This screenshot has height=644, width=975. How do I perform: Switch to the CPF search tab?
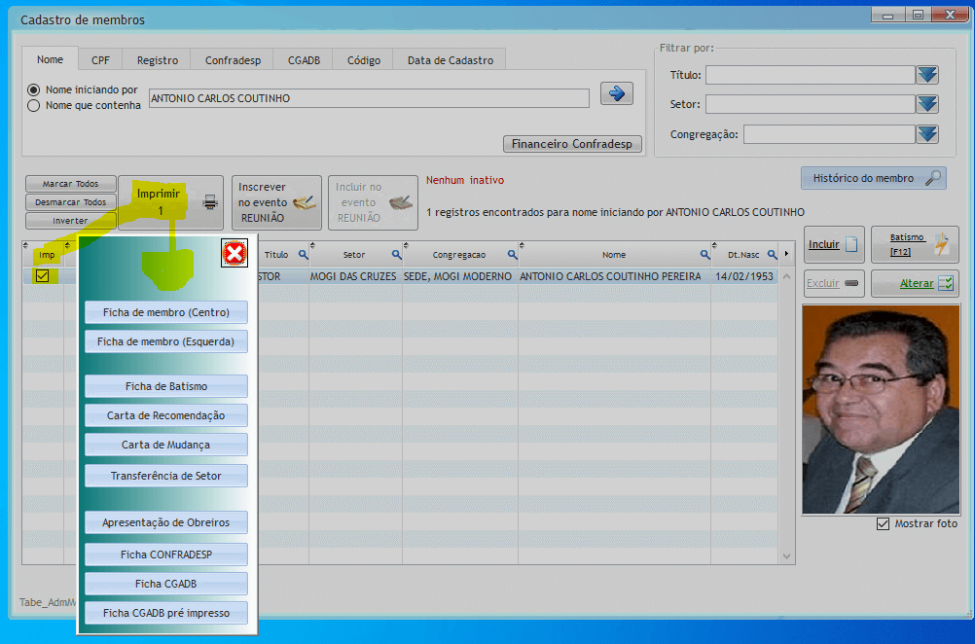click(100, 60)
